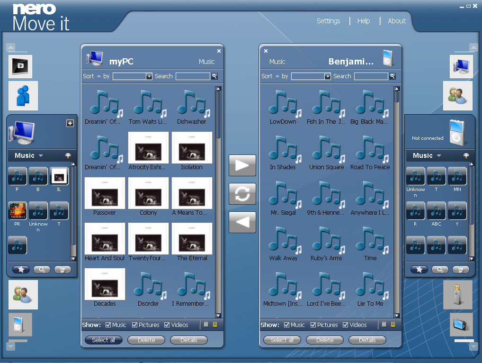This screenshot has width=482, height=363.
Task: Uncheck Music checkbox in myPC panel
Action: point(108,325)
